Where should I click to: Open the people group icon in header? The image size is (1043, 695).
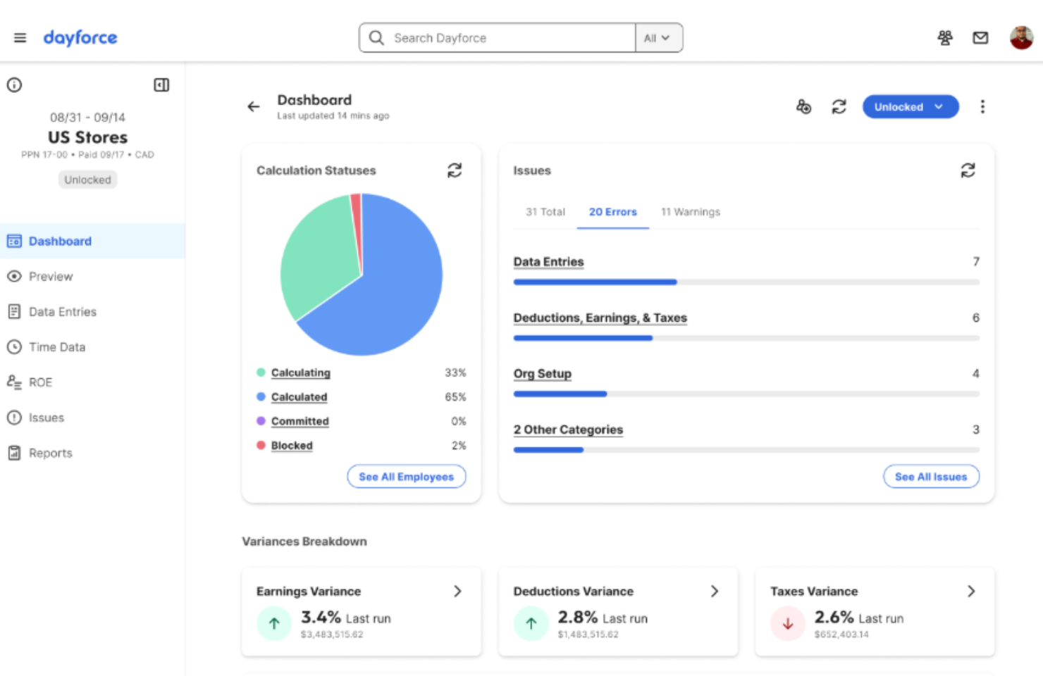(x=944, y=38)
